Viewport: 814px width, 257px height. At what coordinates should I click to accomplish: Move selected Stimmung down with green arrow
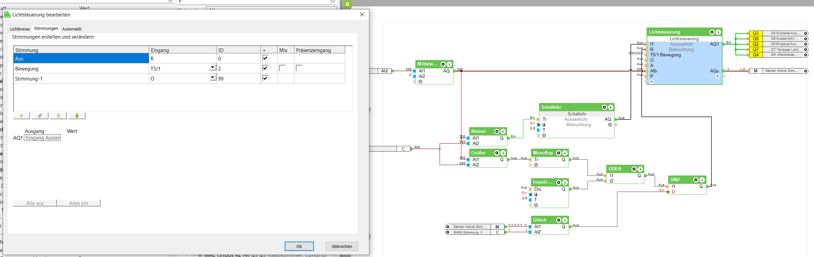[77, 116]
